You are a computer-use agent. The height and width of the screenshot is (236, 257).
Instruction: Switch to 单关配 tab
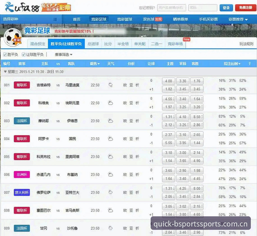click(x=140, y=44)
